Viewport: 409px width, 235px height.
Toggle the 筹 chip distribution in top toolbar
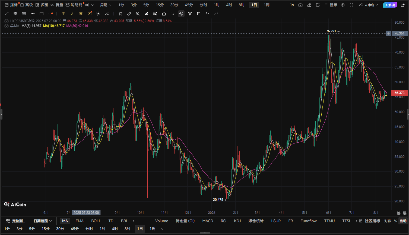point(81,14)
